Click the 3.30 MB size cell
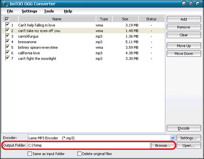This screenshot has width=204, height=159. (132, 59)
